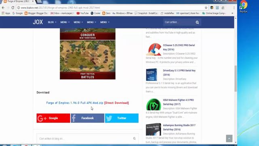Click the CCleaner thumbnail image

(x=153, y=49)
